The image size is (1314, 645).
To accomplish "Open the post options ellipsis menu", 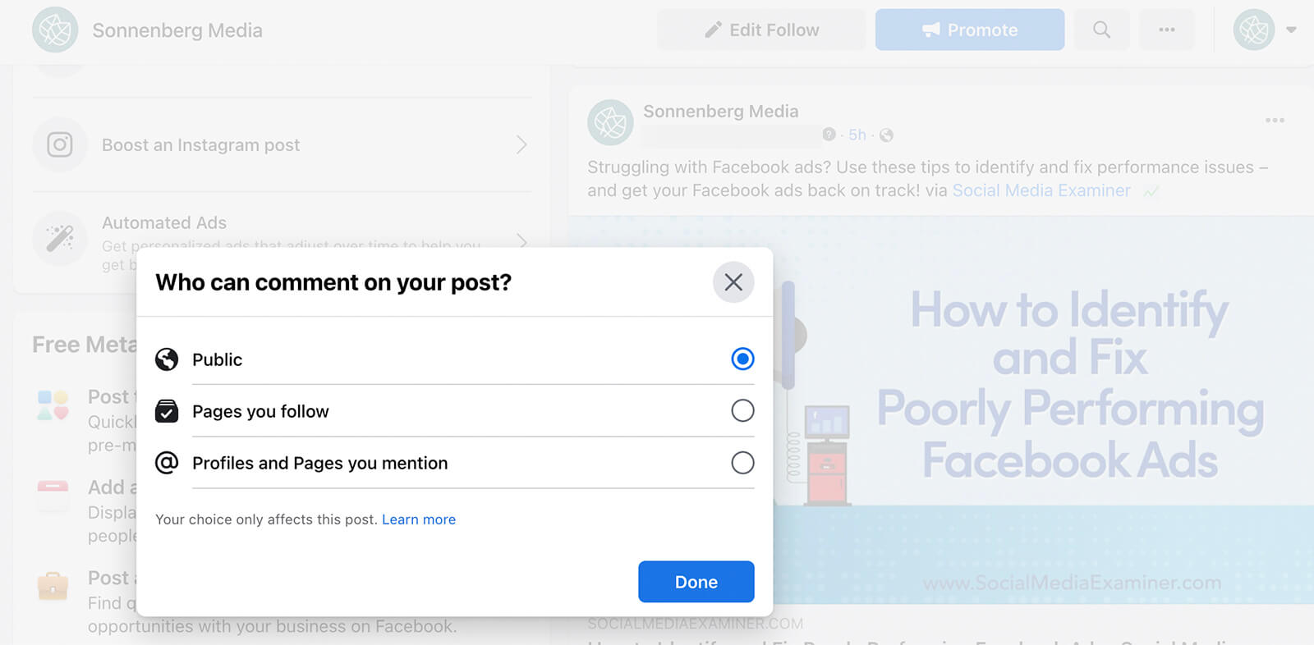I will pyautogui.click(x=1275, y=121).
